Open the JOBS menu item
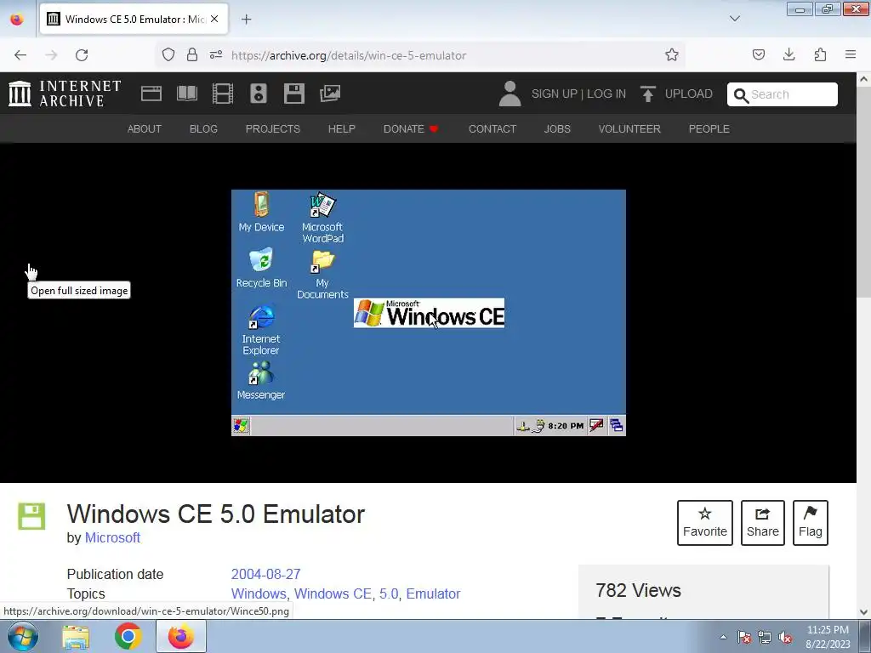This screenshot has width=871, height=653. [557, 129]
